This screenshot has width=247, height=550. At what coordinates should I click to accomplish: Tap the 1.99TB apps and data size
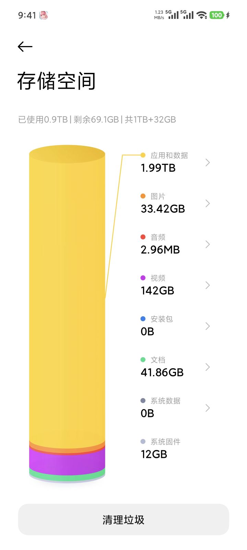(x=158, y=168)
